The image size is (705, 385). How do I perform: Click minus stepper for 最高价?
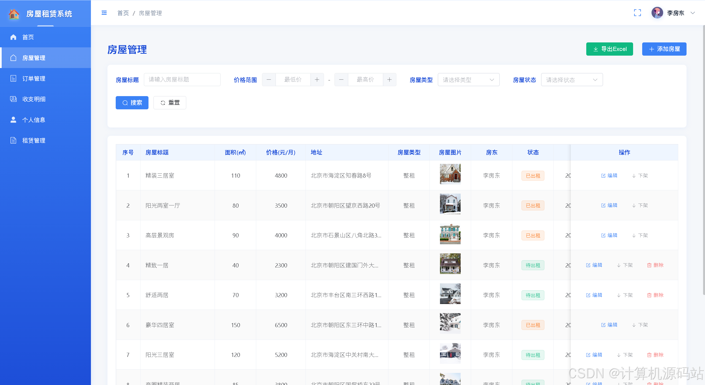click(341, 80)
